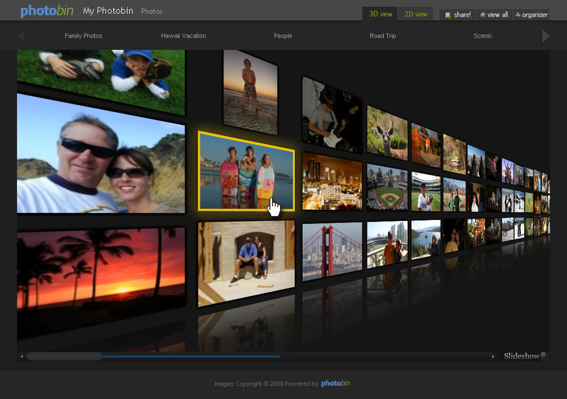567x399 pixels.
Task: Open the boy standing on beach photo
Action: (x=250, y=92)
